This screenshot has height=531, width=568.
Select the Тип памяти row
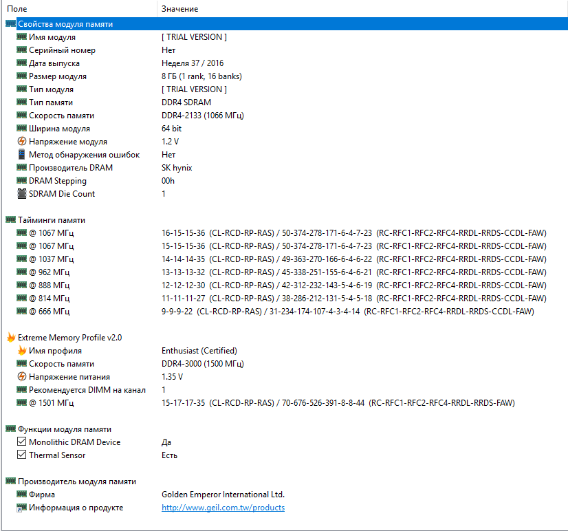tap(284, 102)
